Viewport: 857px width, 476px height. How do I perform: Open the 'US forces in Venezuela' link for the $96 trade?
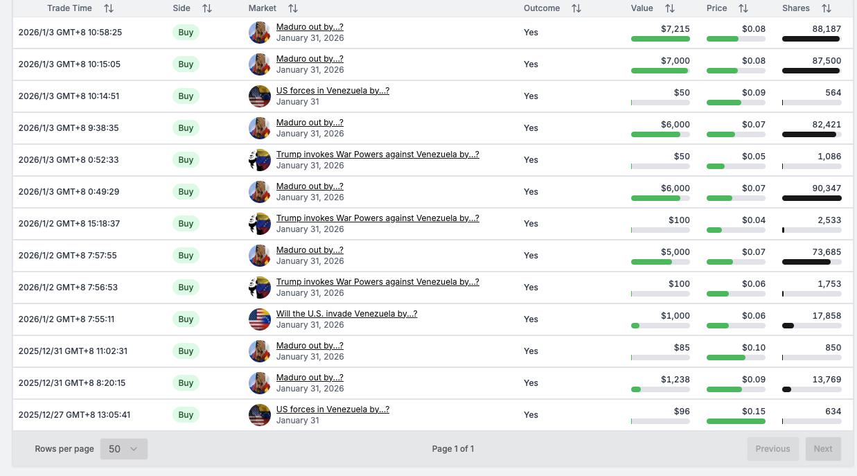[x=333, y=409]
